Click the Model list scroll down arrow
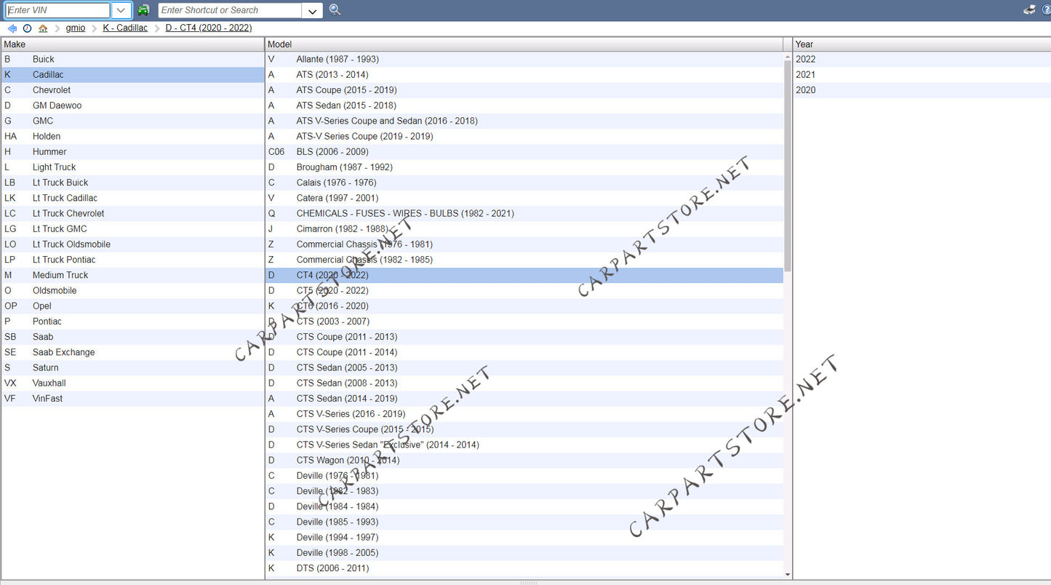1051x585 pixels. click(x=788, y=575)
